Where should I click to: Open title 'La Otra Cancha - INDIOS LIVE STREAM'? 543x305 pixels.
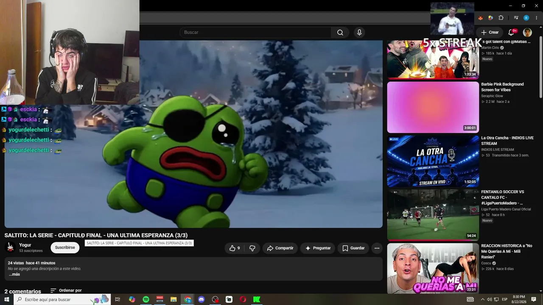[507, 141]
